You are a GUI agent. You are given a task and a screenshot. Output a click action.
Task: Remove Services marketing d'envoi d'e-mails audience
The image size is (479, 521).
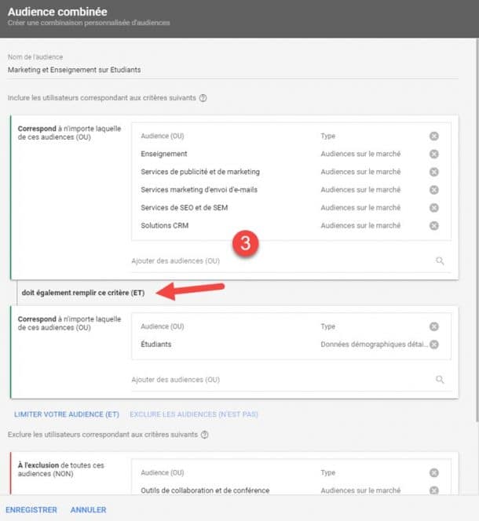(433, 190)
